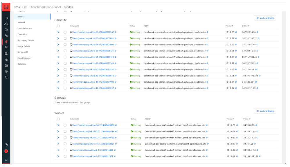Expand the sidebar with double chevron icon
This screenshot has width=290, height=167.
coord(6,160)
